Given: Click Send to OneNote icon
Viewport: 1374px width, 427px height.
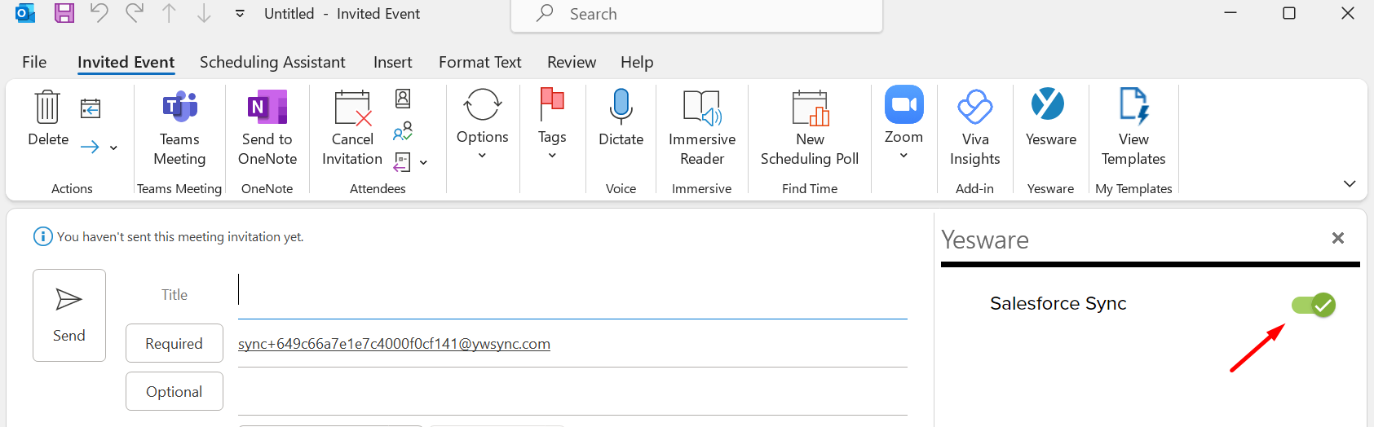Looking at the screenshot, I should (267, 108).
